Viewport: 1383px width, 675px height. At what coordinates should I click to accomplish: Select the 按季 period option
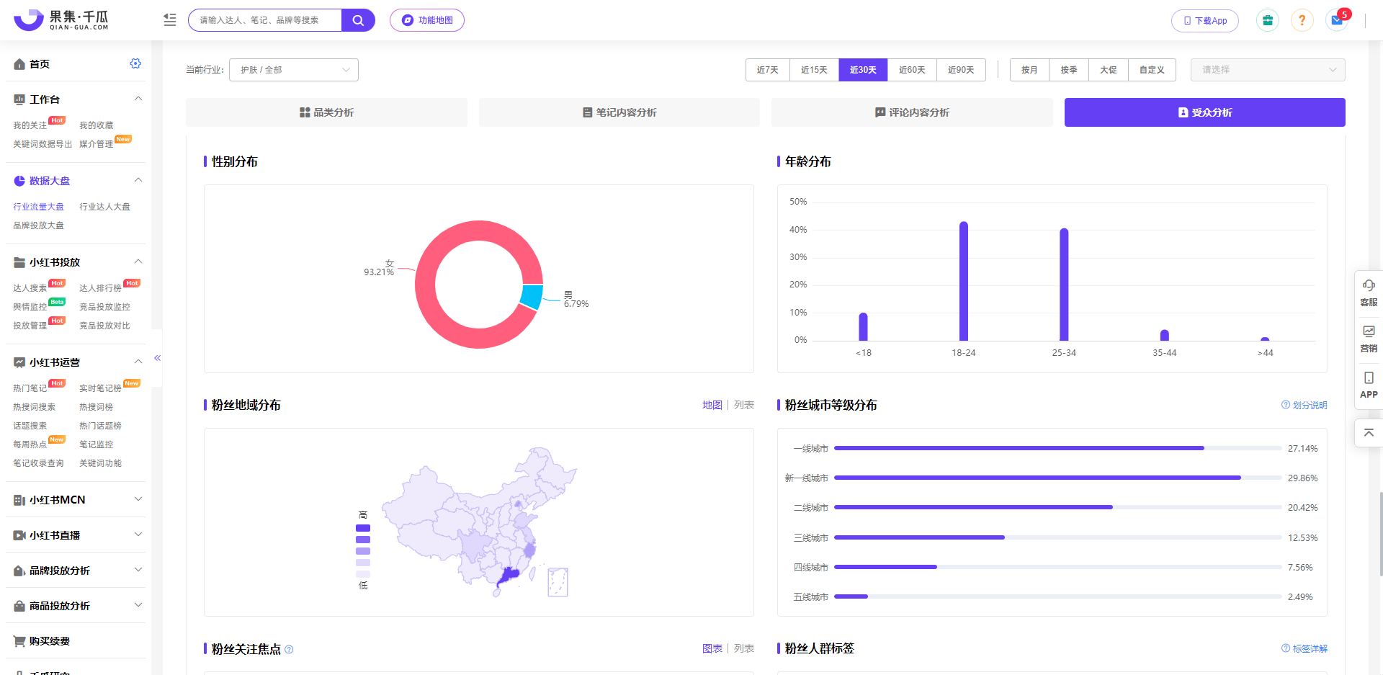pyautogui.click(x=1069, y=70)
